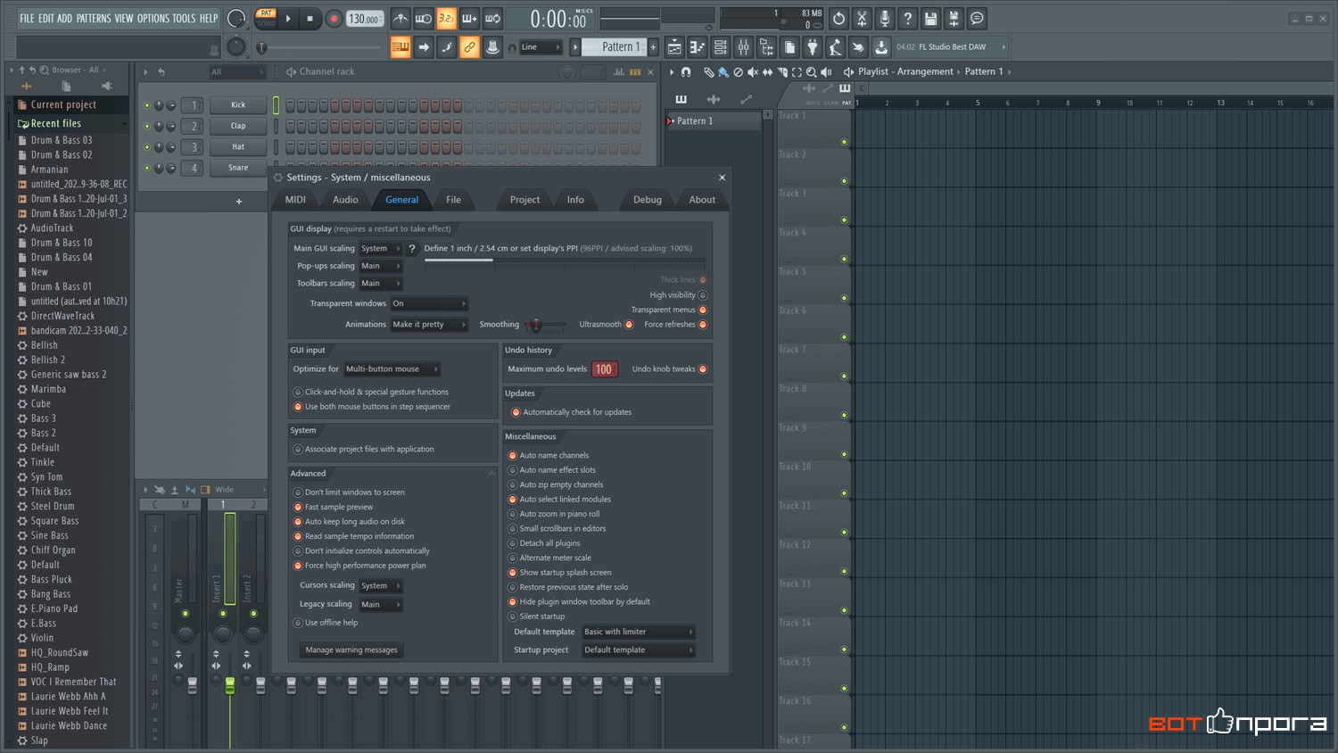Open the OPTIONS menu
Viewport: 1338px width, 753px height.
(153, 18)
